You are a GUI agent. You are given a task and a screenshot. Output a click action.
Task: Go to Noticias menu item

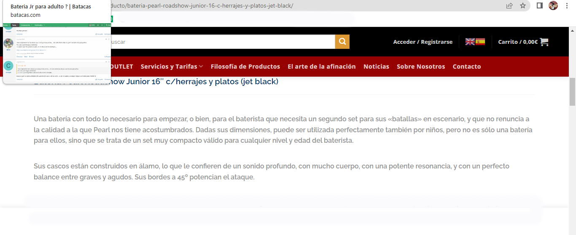(x=376, y=67)
